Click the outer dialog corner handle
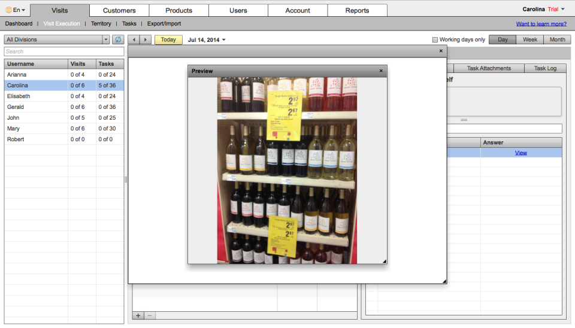Screen dimensions: 575x328 [x=444, y=281]
